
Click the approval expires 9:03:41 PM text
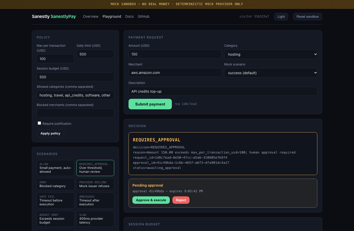pos(168,191)
